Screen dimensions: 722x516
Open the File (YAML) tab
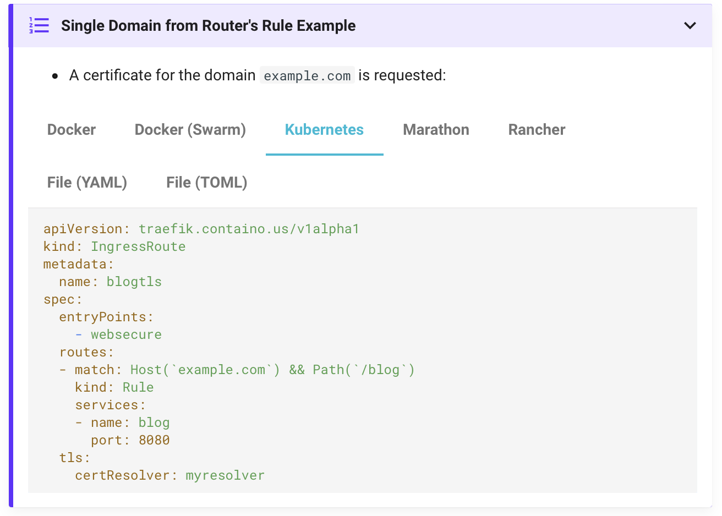click(87, 183)
